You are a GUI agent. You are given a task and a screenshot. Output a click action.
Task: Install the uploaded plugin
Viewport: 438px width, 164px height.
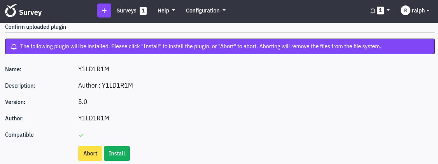(117, 153)
